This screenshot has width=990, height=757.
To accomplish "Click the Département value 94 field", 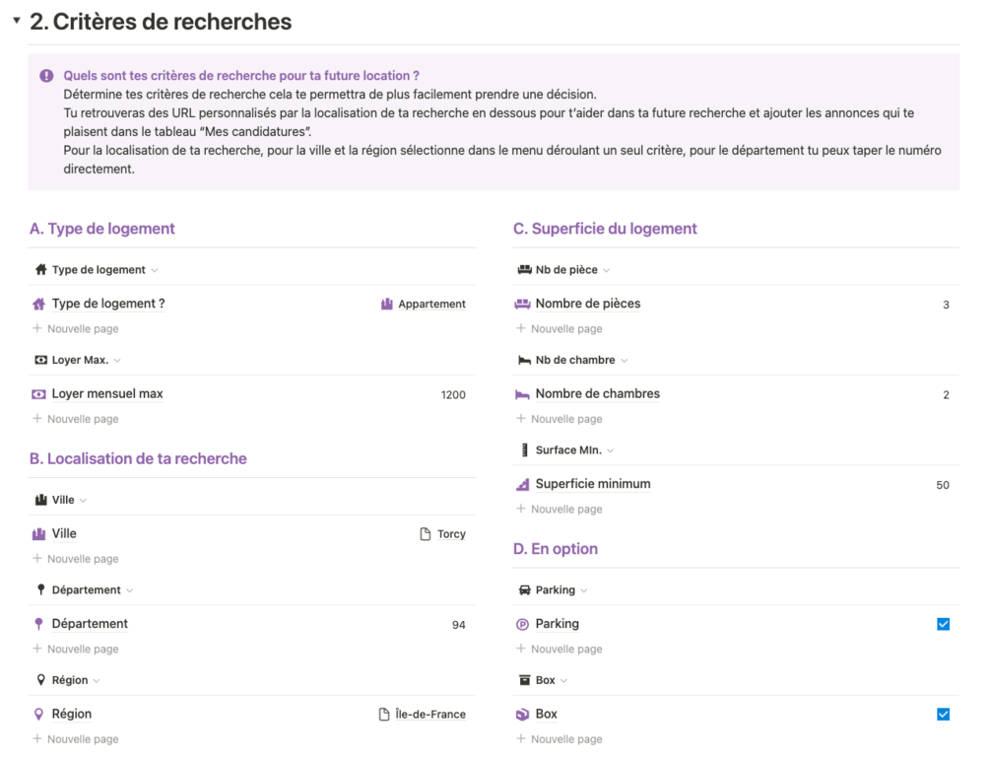I will (458, 625).
